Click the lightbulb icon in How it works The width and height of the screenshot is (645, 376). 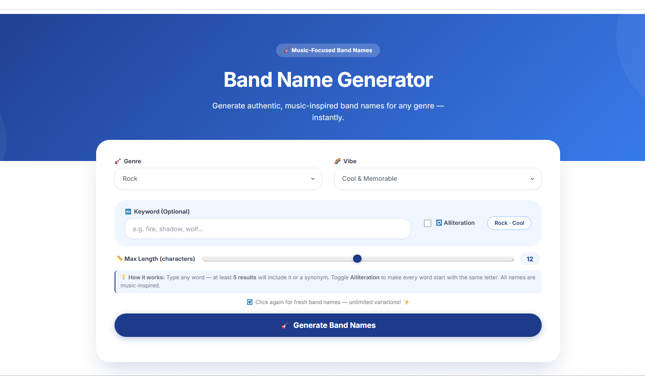pyautogui.click(x=124, y=277)
